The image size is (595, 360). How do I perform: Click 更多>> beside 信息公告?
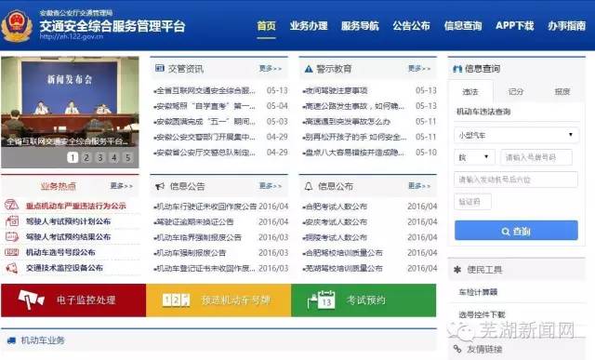pos(271,186)
